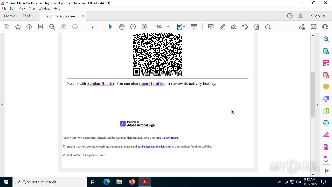Click the edit/stamp tool icon in the toolbar
This screenshot has height=187, width=332.
point(245,27)
